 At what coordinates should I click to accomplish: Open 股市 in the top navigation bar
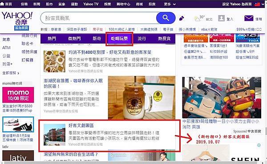[x=49, y=4]
